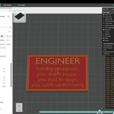Image resolution: width=114 pixels, height=114 pixels.
Task: Select plate 1 thumbnail
Action: coord(20,16)
